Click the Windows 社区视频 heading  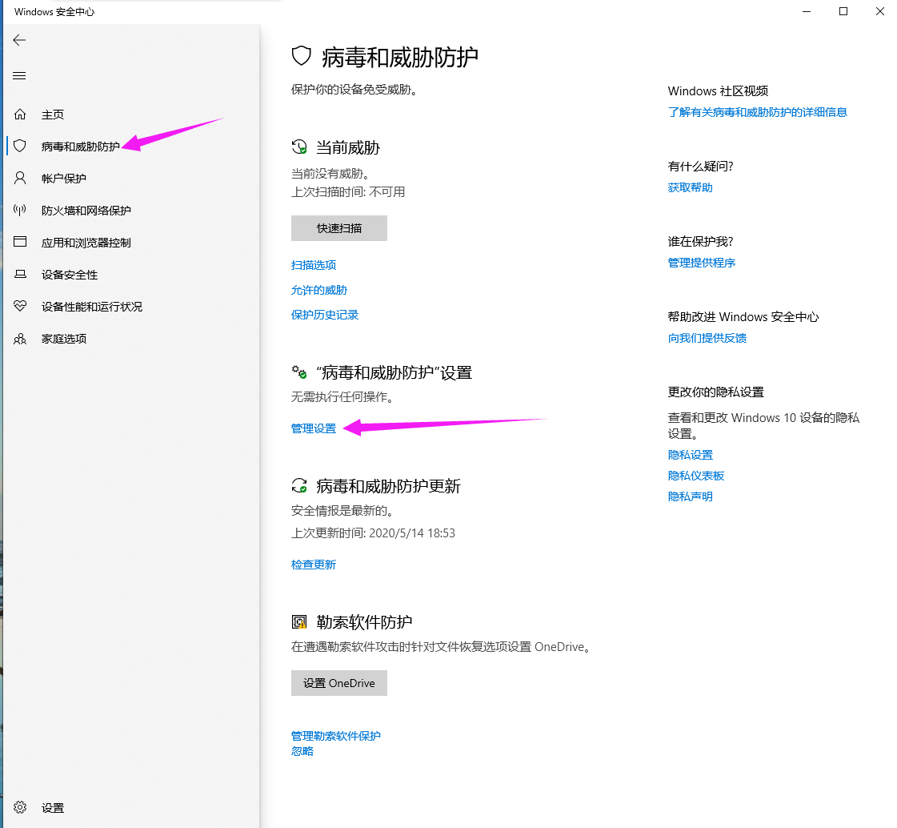(718, 91)
